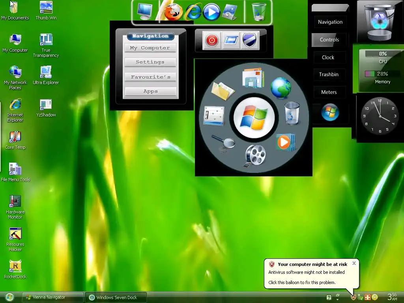Viewport: 404px width, 303px height.
Task: Click the blue window control icon
Action: (230, 41)
